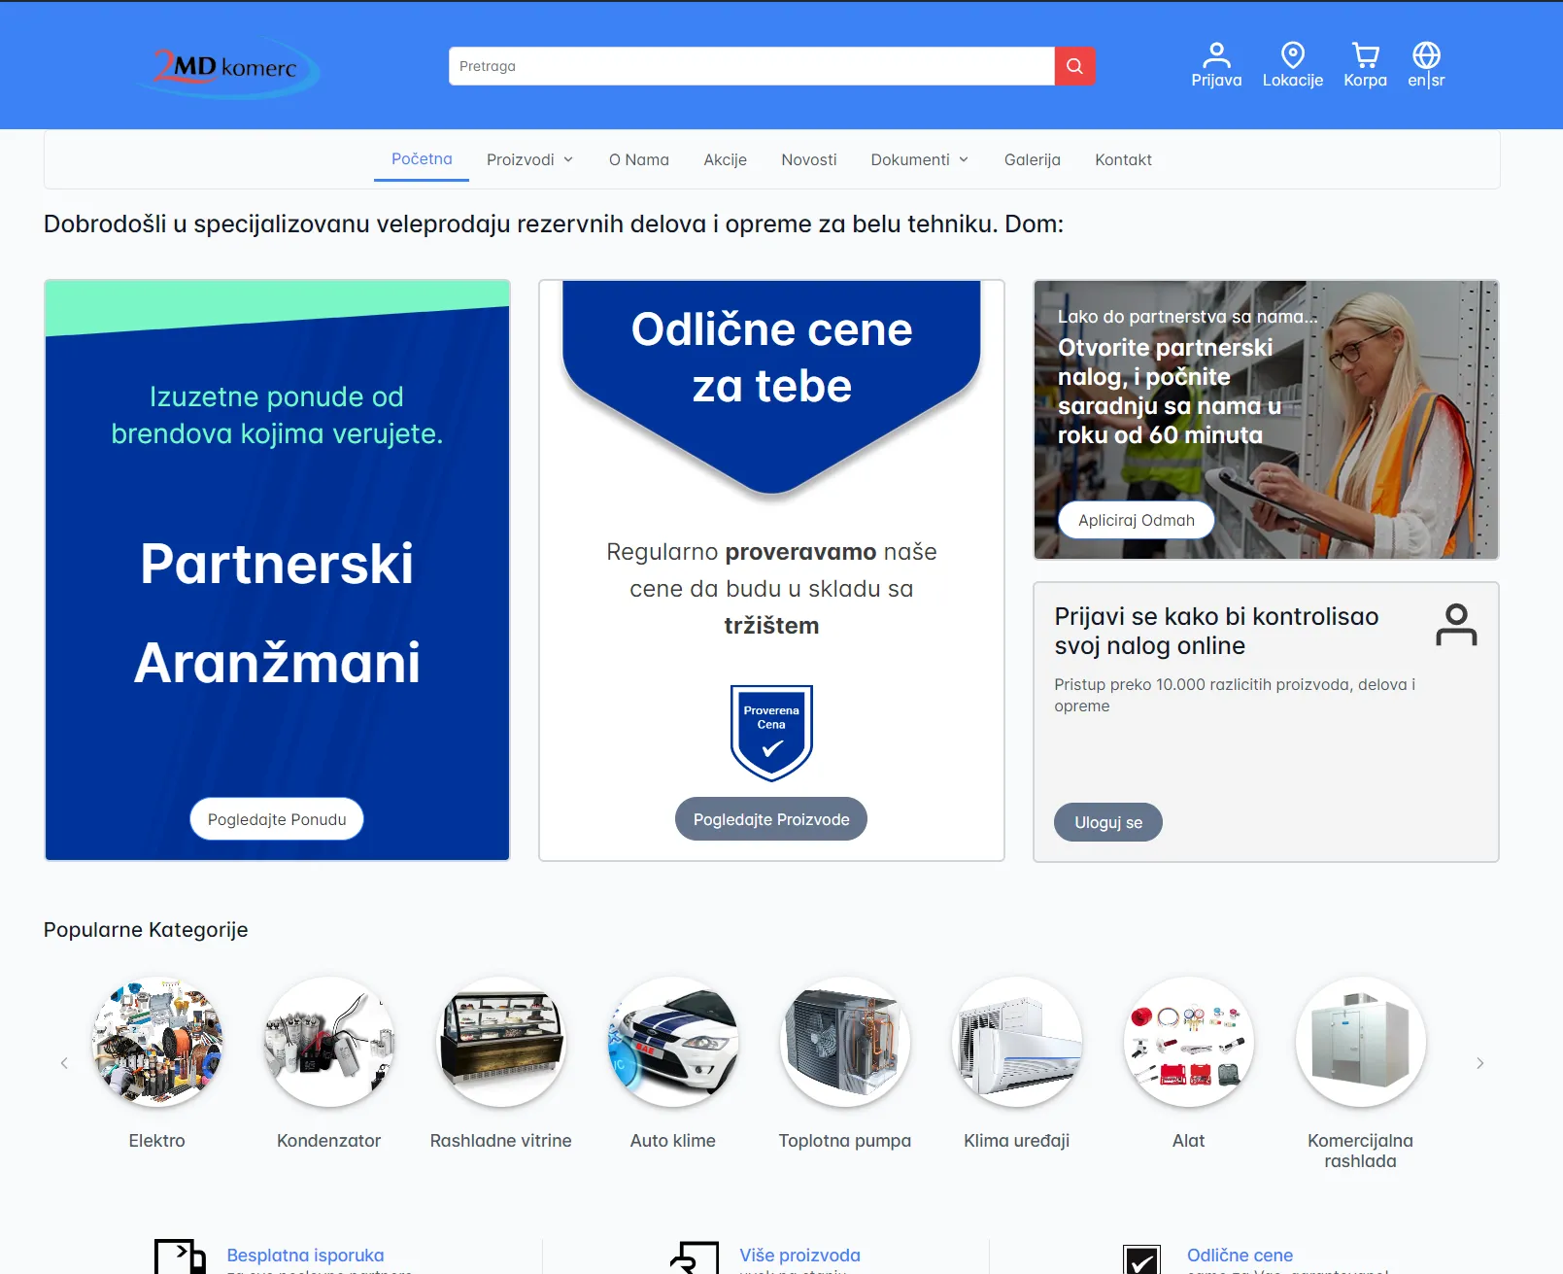Click the Kondenzator category label
This screenshot has width=1563, height=1274.
click(x=329, y=1140)
